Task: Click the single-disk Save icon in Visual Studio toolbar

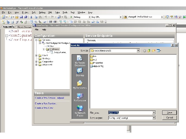Action: coord(21,17)
